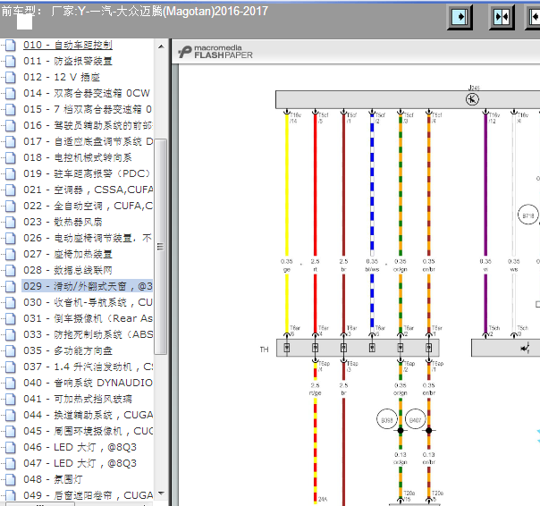The height and width of the screenshot is (506, 540).
Task: Select 035 - 多功能方向盘 entry
Action: [68, 350]
